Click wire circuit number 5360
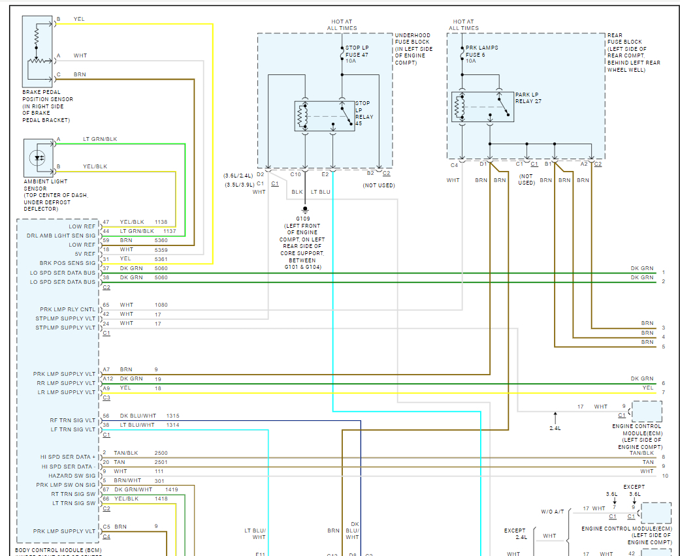680x556 pixels. tap(161, 240)
